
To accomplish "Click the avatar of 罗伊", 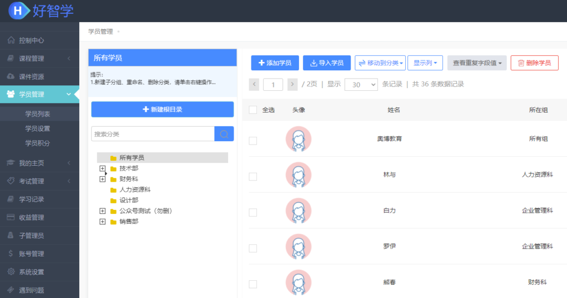I will click(x=298, y=246).
